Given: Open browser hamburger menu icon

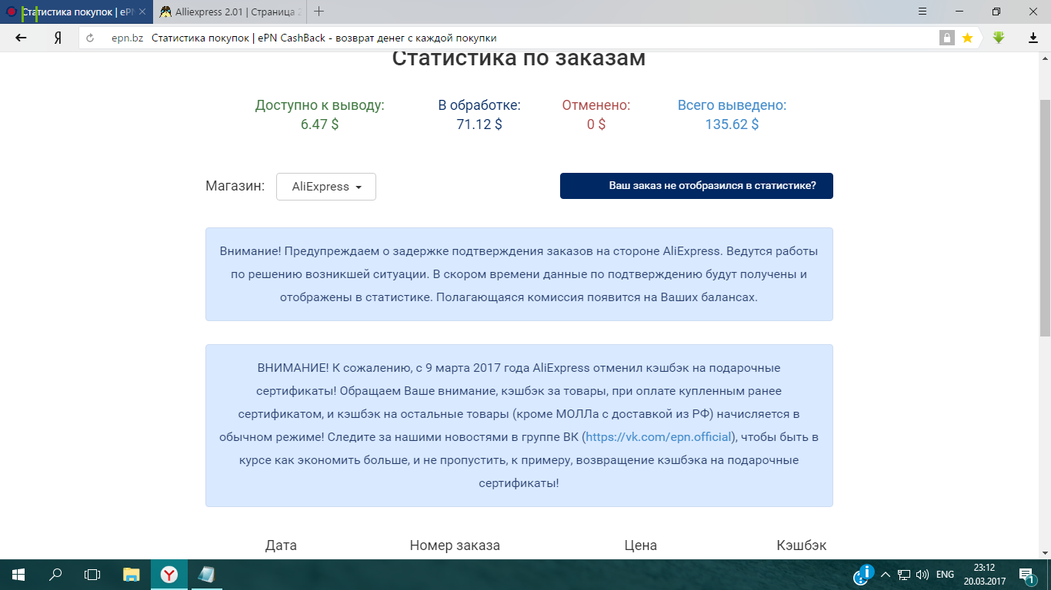Looking at the screenshot, I should pos(923,12).
